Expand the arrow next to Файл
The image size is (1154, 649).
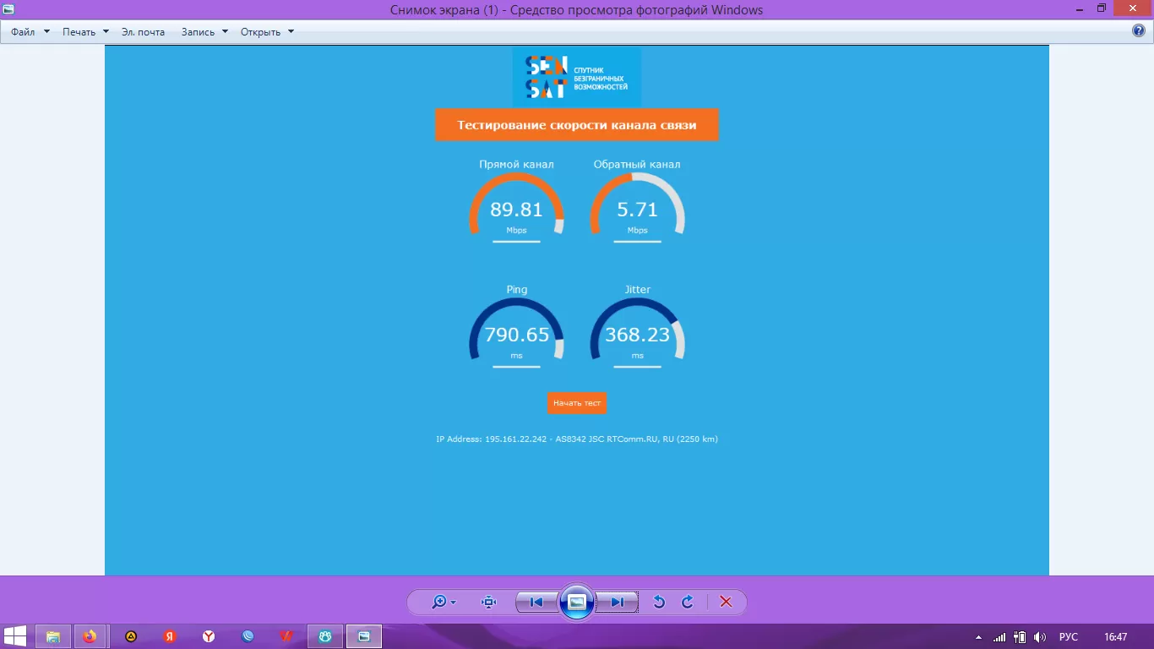tap(46, 32)
